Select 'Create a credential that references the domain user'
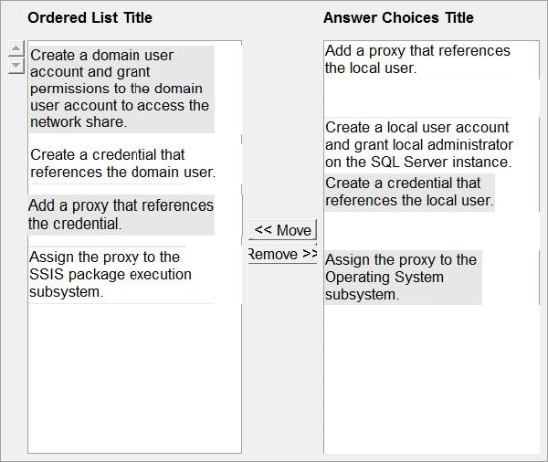The height and width of the screenshot is (462, 548). (123, 163)
